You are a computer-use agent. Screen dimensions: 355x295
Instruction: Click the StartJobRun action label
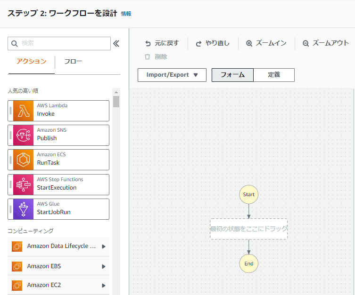54,212
